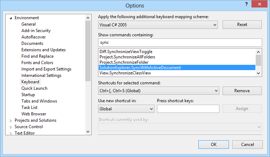This screenshot has height=157, width=270.
Task: Select the Project.SynchronizeAllFolders command
Action: [x=127, y=57]
